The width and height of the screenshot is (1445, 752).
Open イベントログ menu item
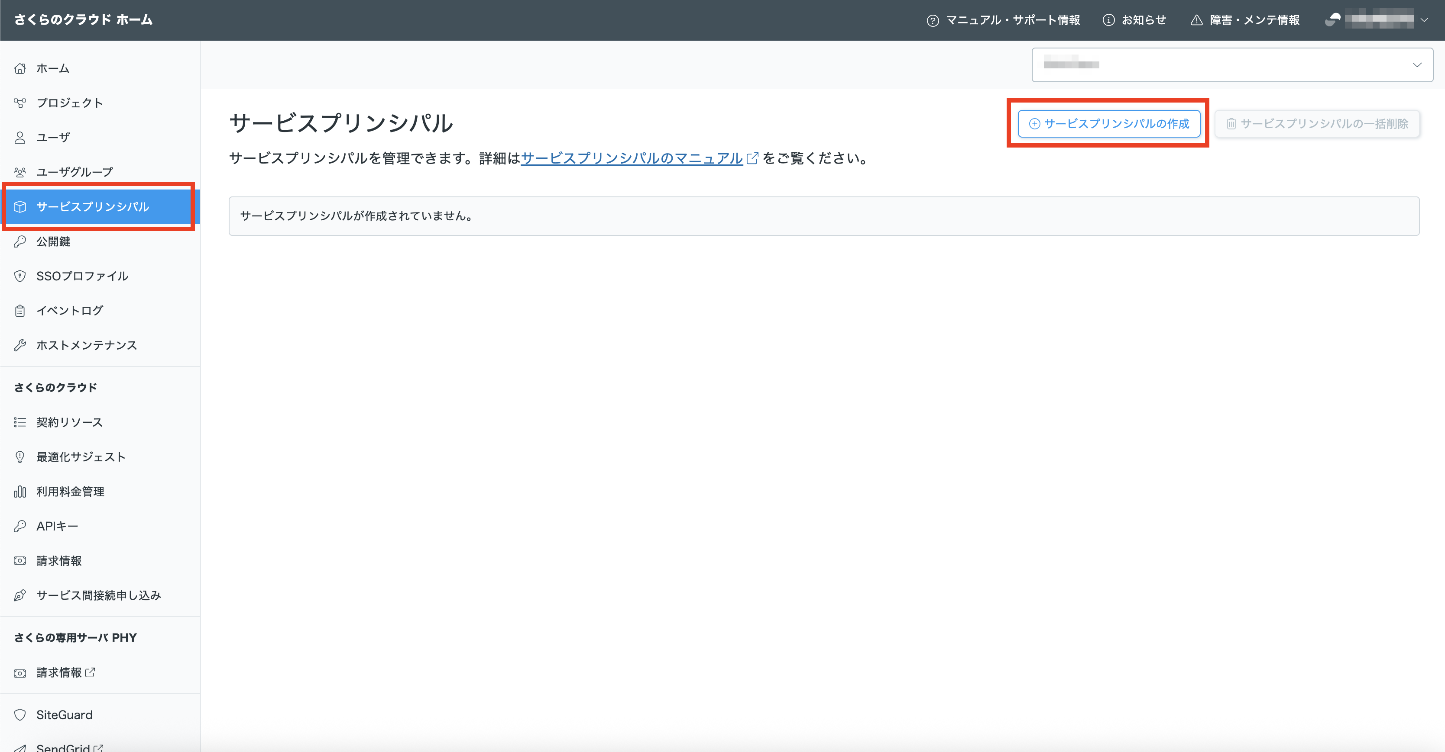[100, 311]
